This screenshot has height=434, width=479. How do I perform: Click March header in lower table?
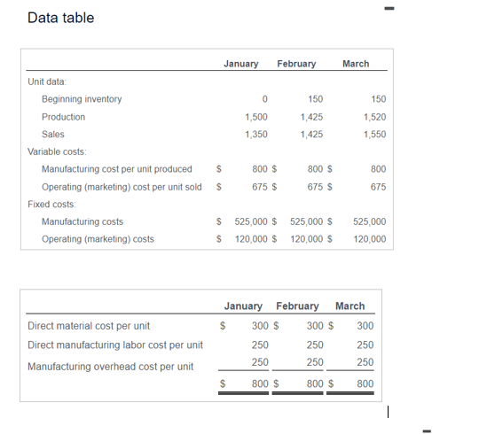pos(350,306)
